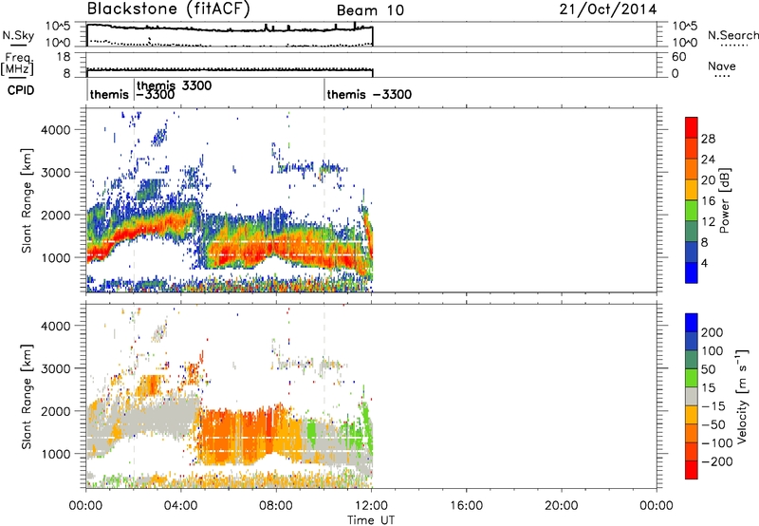The image size is (759, 526).
Task: Click the "4000" tick on the power panel
Action: click(56, 130)
